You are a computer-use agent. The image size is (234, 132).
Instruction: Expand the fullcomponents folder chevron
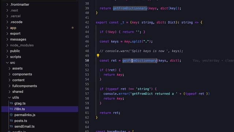[x=10, y=86]
